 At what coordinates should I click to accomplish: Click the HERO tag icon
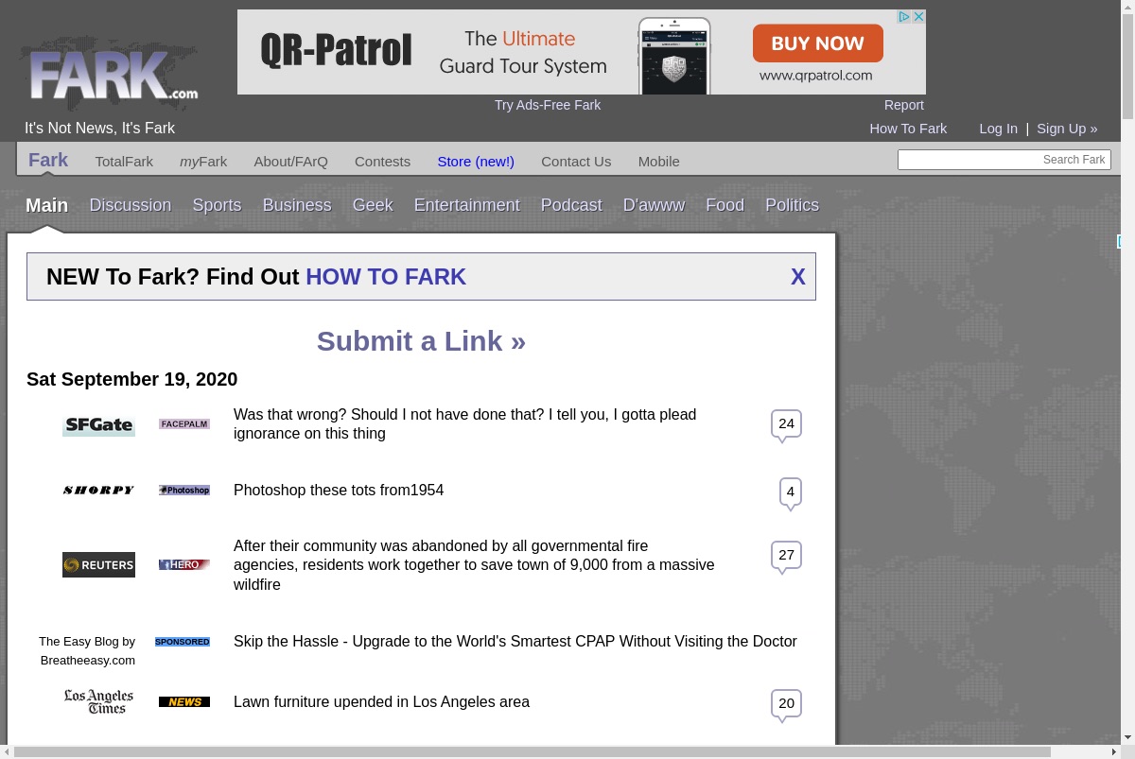click(x=184, y=565)
